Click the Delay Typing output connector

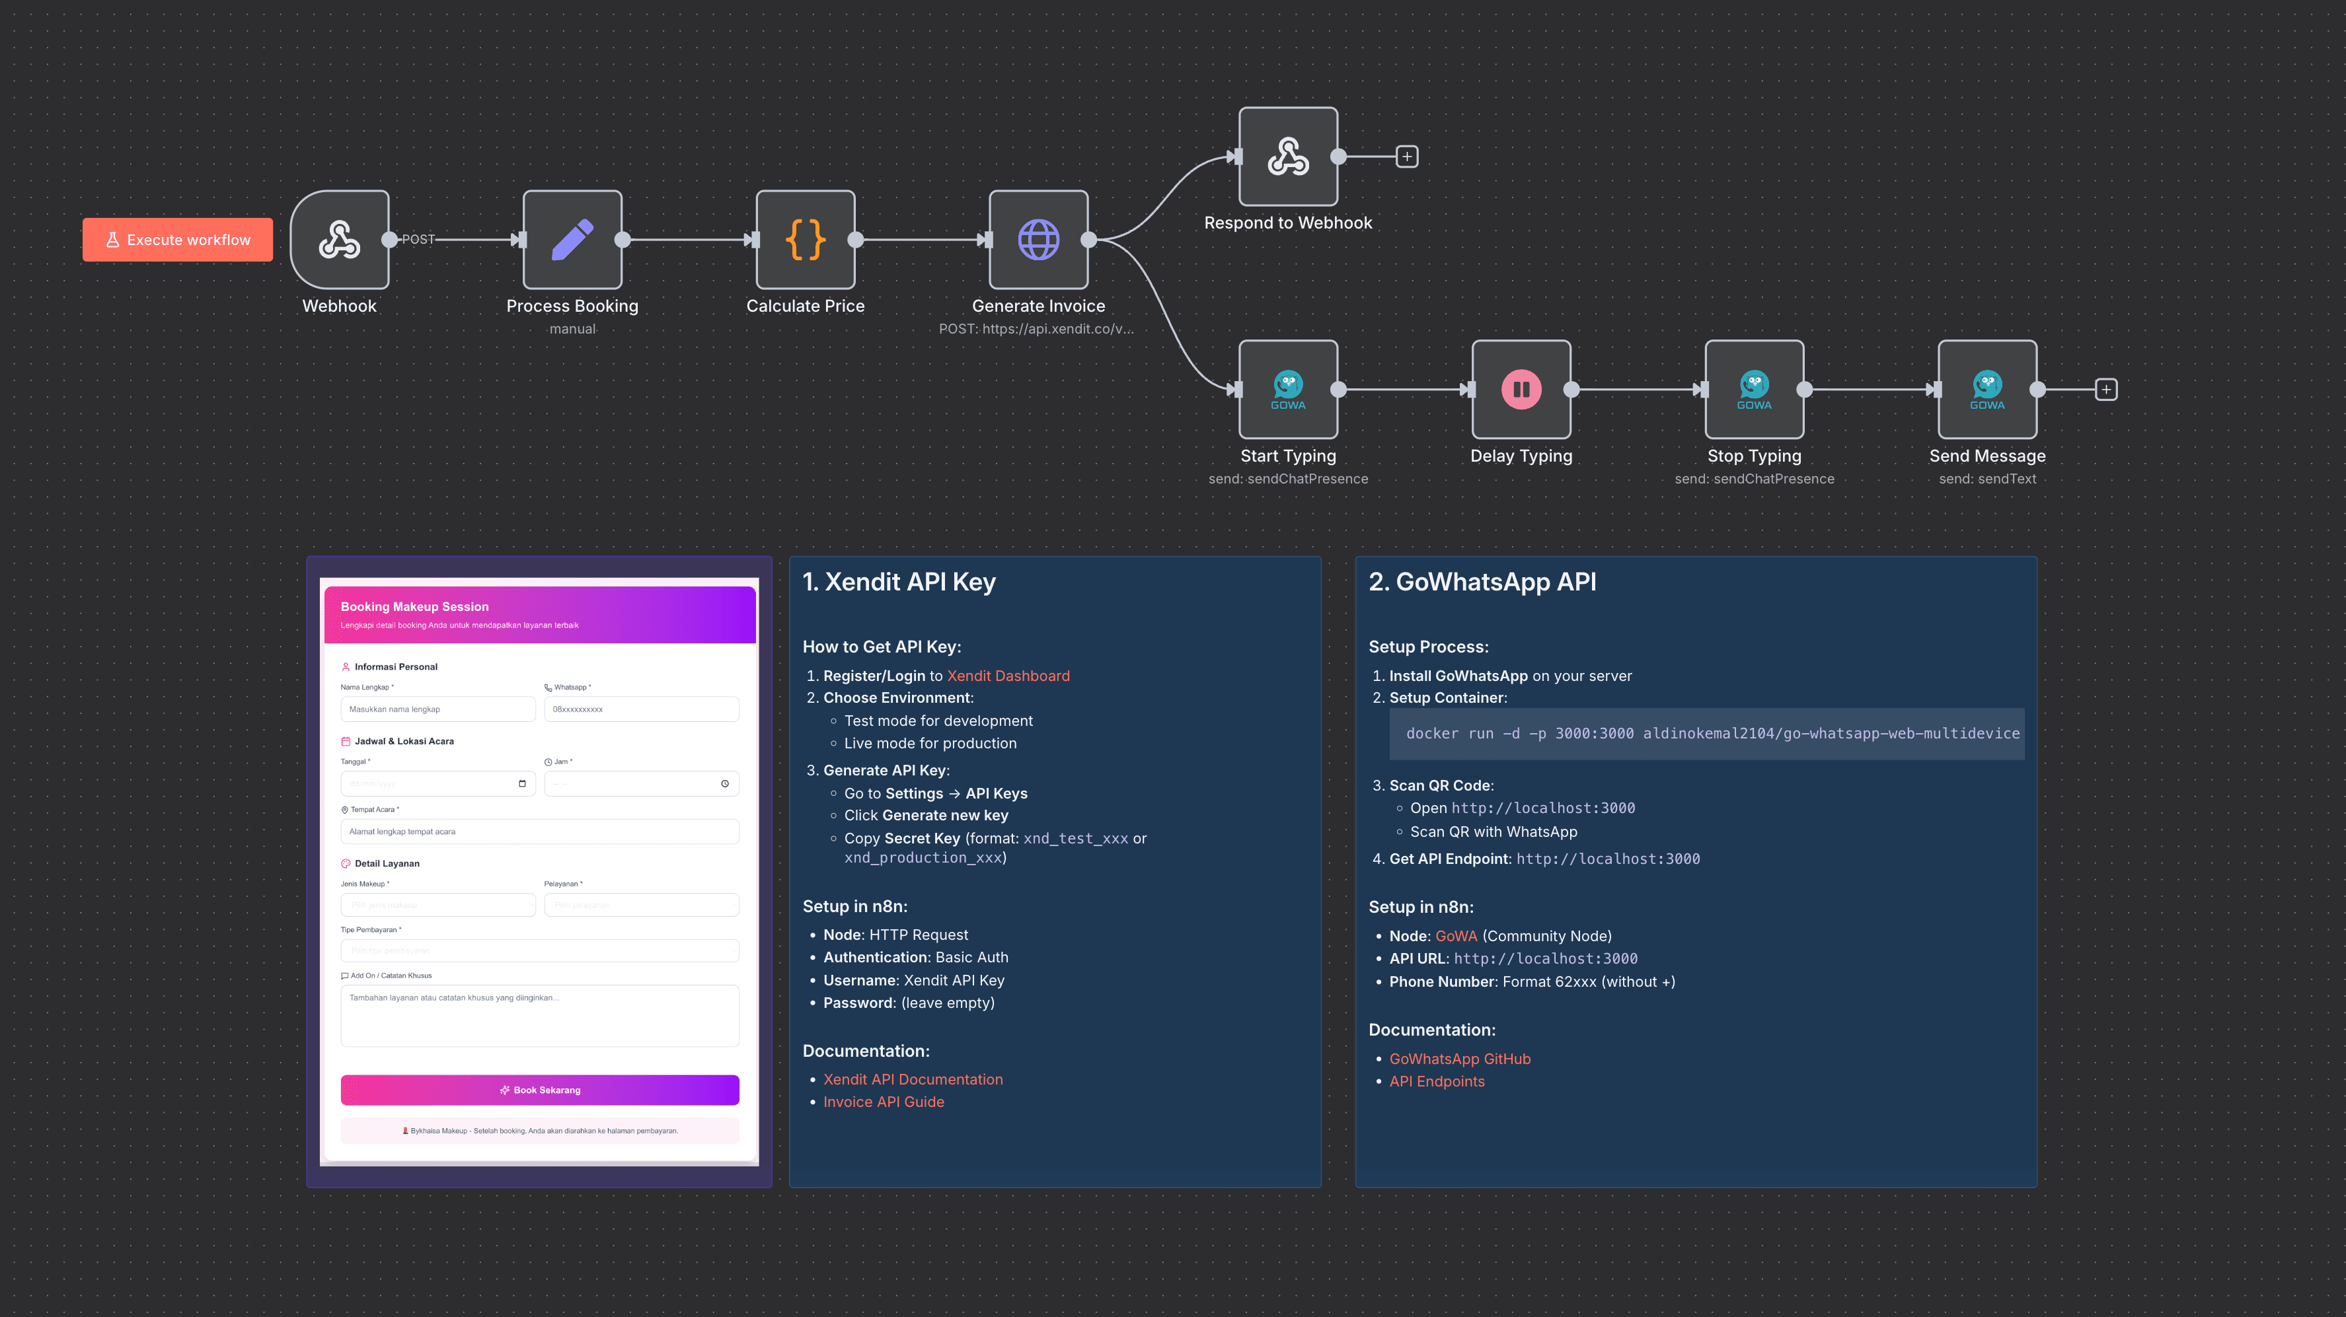click(x=1571, y=390)
